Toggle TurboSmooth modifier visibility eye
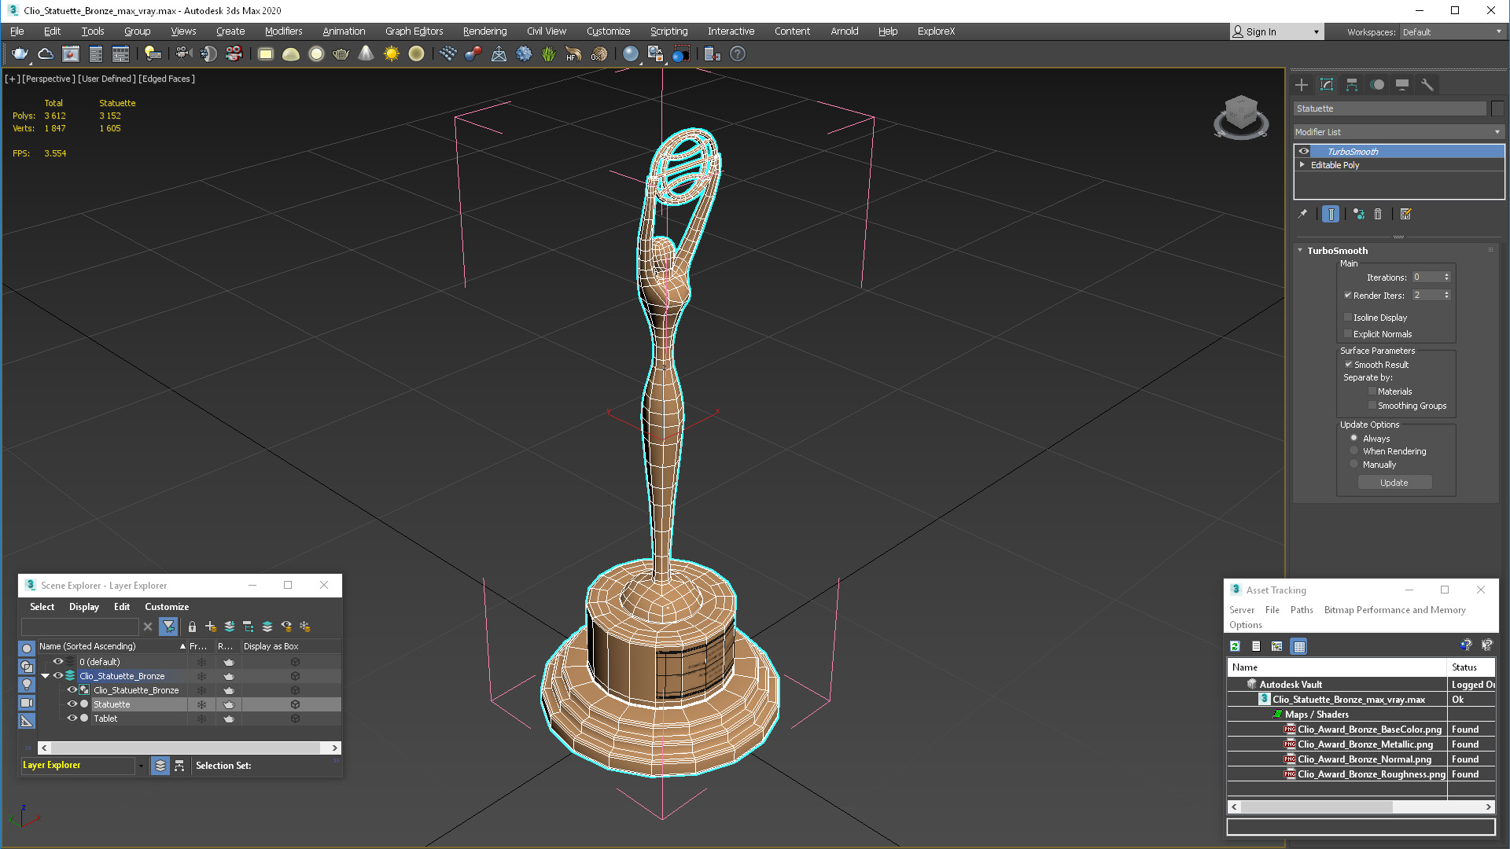This screenshot has height=849, width=1510. pyautogui.click(x=1304, y=152)
